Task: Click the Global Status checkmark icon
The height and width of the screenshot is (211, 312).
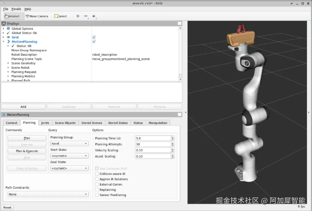Action: point(8,33)
